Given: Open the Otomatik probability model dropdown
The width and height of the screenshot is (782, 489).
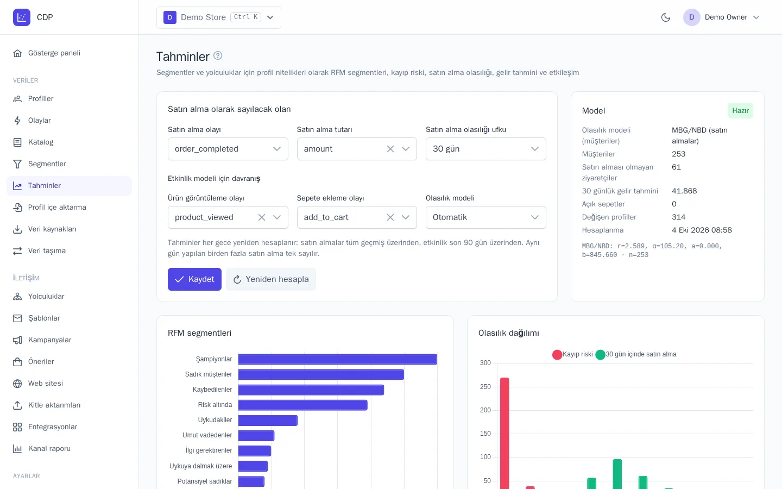Looking at the screenshot, I should pos(486,217).
